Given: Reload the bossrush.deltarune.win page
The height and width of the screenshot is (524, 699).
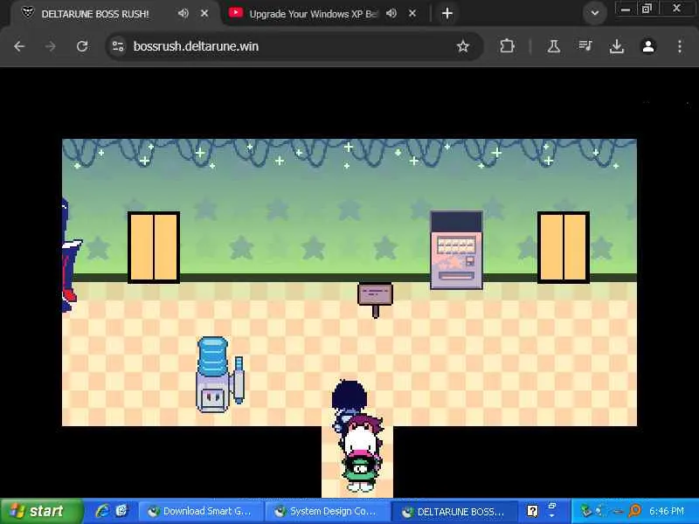Looking at the screenshot, I should coord(82,46).
